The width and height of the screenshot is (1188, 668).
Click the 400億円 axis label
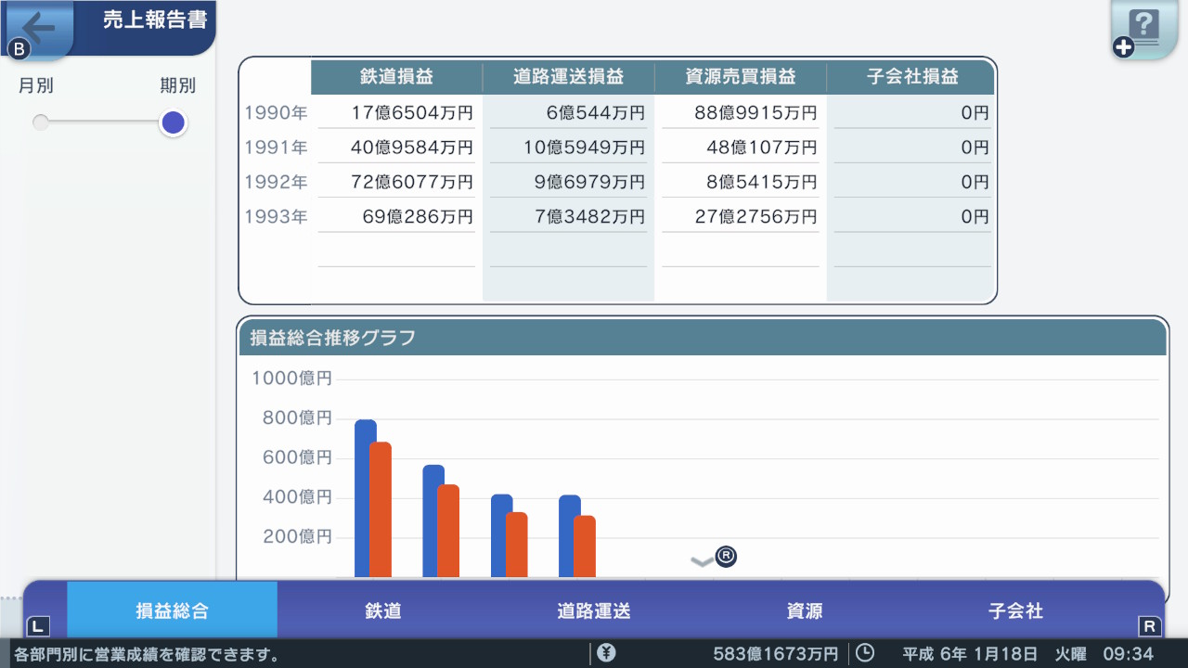(297, 497)
